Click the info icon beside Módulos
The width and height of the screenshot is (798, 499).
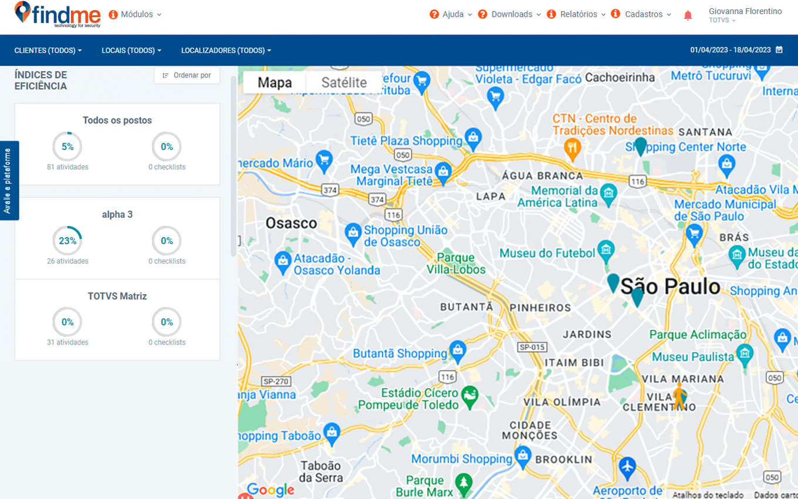click(113, 15)
